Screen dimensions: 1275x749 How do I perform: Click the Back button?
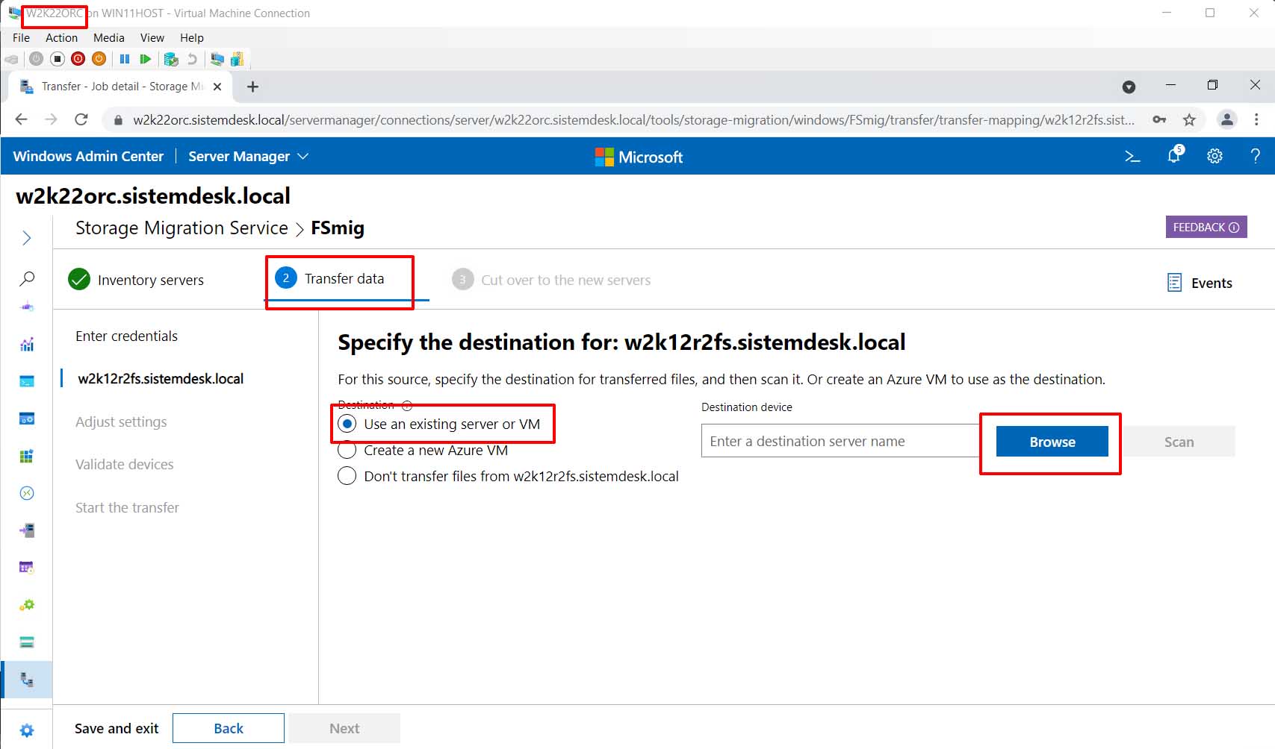tap(229, 728)
